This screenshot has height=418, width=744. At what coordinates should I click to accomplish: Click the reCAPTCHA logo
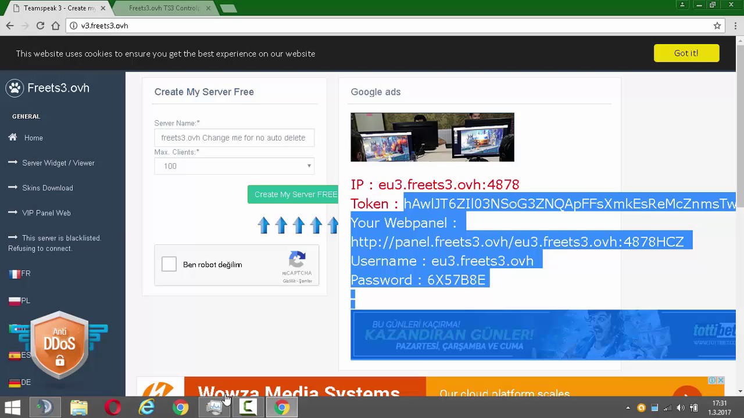[297, 260]
